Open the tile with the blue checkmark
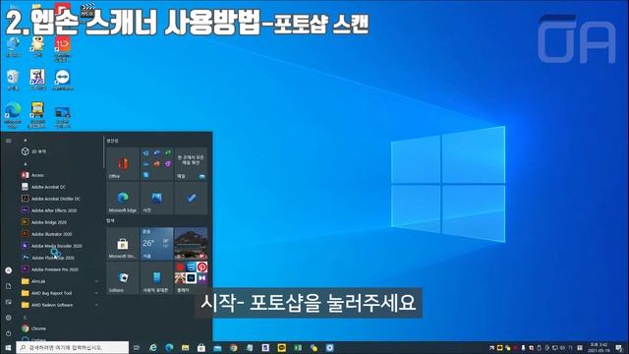Viewport: 629px width, 354px height. coord(191,198)
